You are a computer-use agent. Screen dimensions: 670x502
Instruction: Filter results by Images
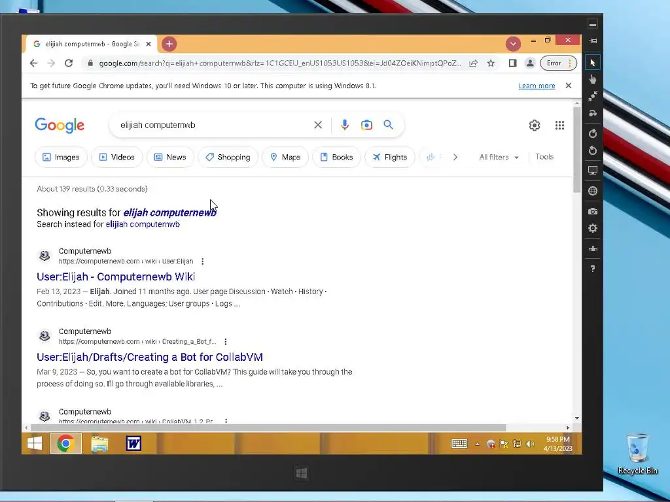[61, 157]
